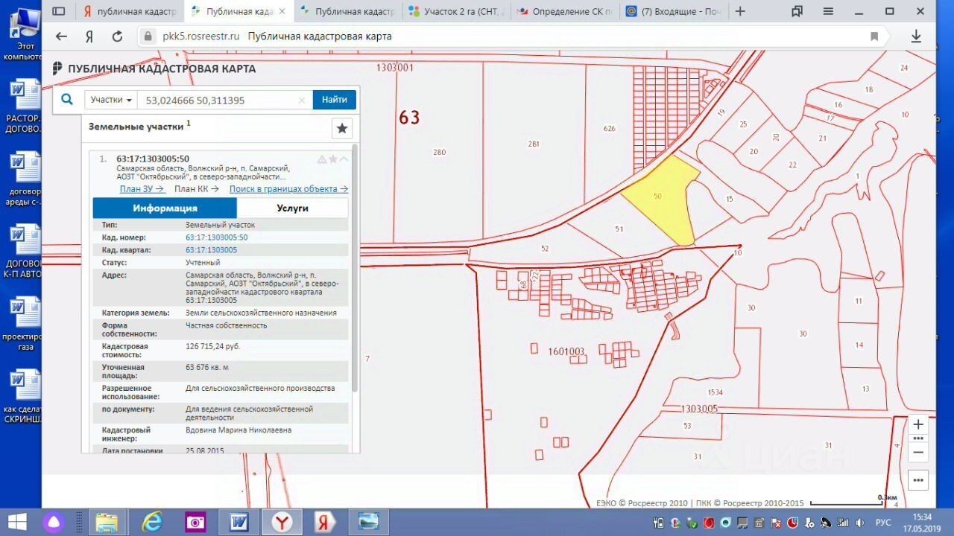954x536 pixels.
Task: Click the favorites star button beside Земельные участки
Action: click(x=342, y=128)
